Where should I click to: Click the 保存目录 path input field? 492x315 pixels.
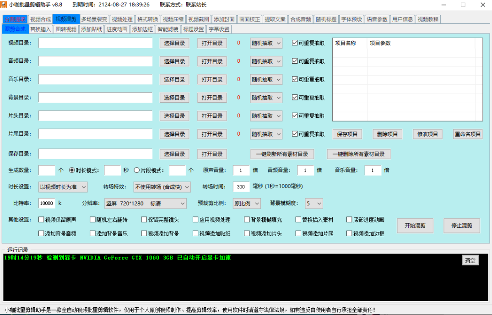click(95, 154)
